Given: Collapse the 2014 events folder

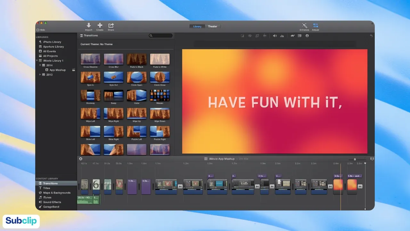Looking at the screenshot, I should [x=40, y=65].
